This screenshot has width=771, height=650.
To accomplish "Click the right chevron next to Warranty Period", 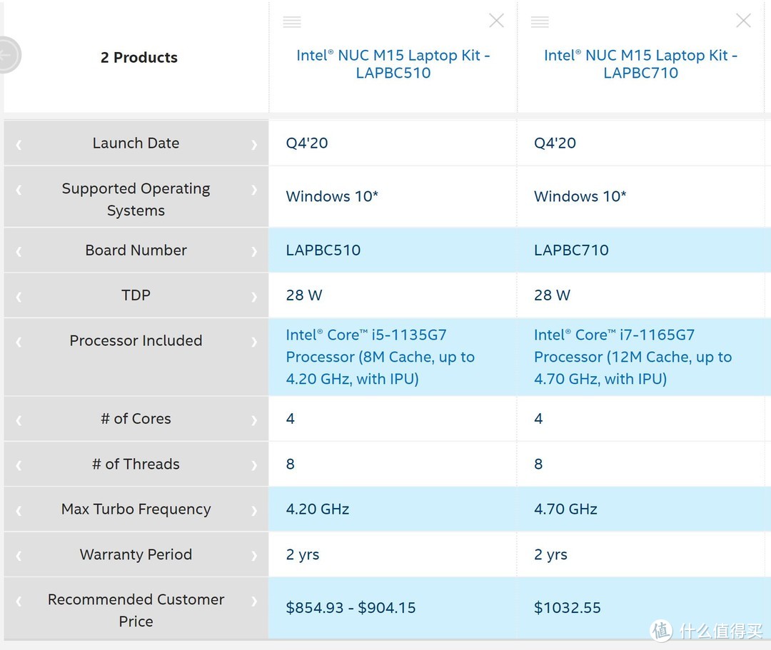I will point(255,554).
